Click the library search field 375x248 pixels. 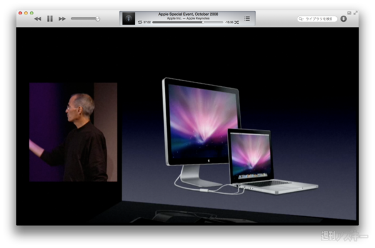(x=317, y=19)
